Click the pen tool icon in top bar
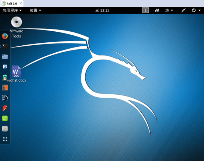Viewport: 204px width, 161px height. (183, 10)
